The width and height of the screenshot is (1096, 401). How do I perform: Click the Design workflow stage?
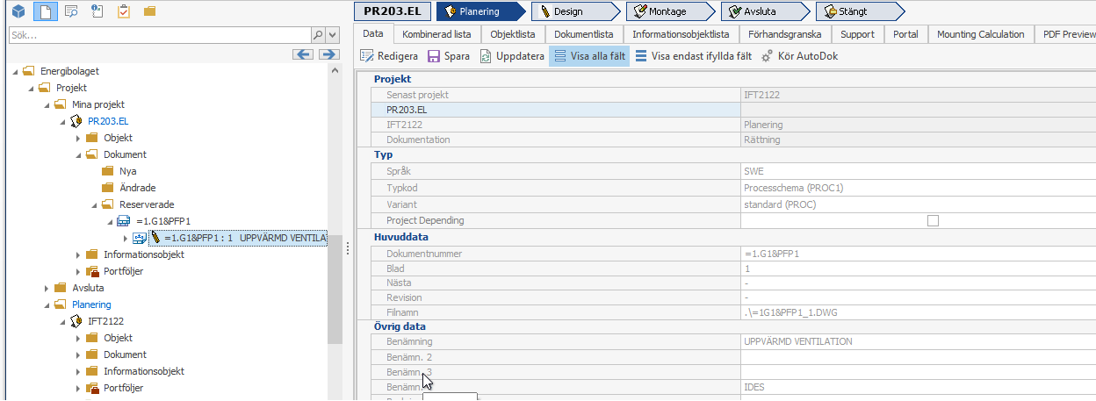pyautogui.click(x=574, y=11)
